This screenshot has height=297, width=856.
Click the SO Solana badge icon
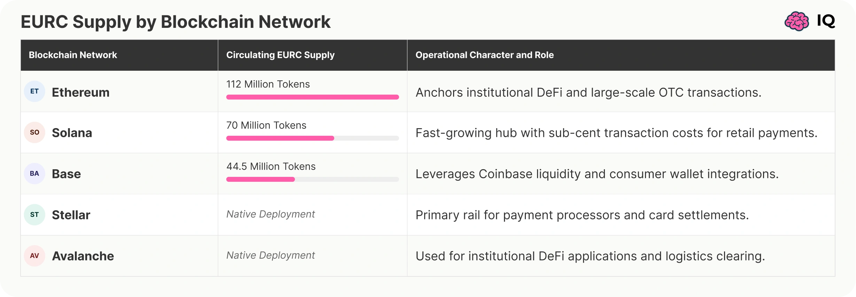34,132
